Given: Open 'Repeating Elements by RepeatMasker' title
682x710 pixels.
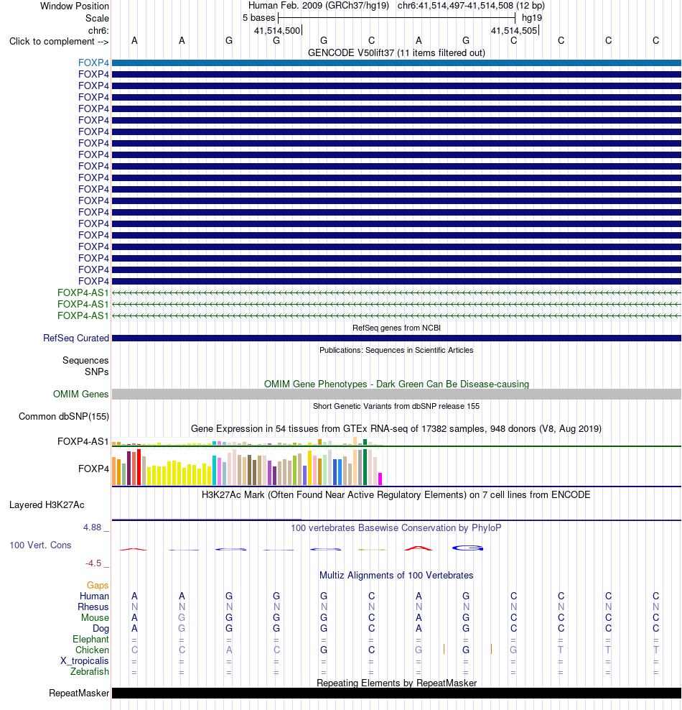Looking at the screenshot, I should tap(396, 683).
